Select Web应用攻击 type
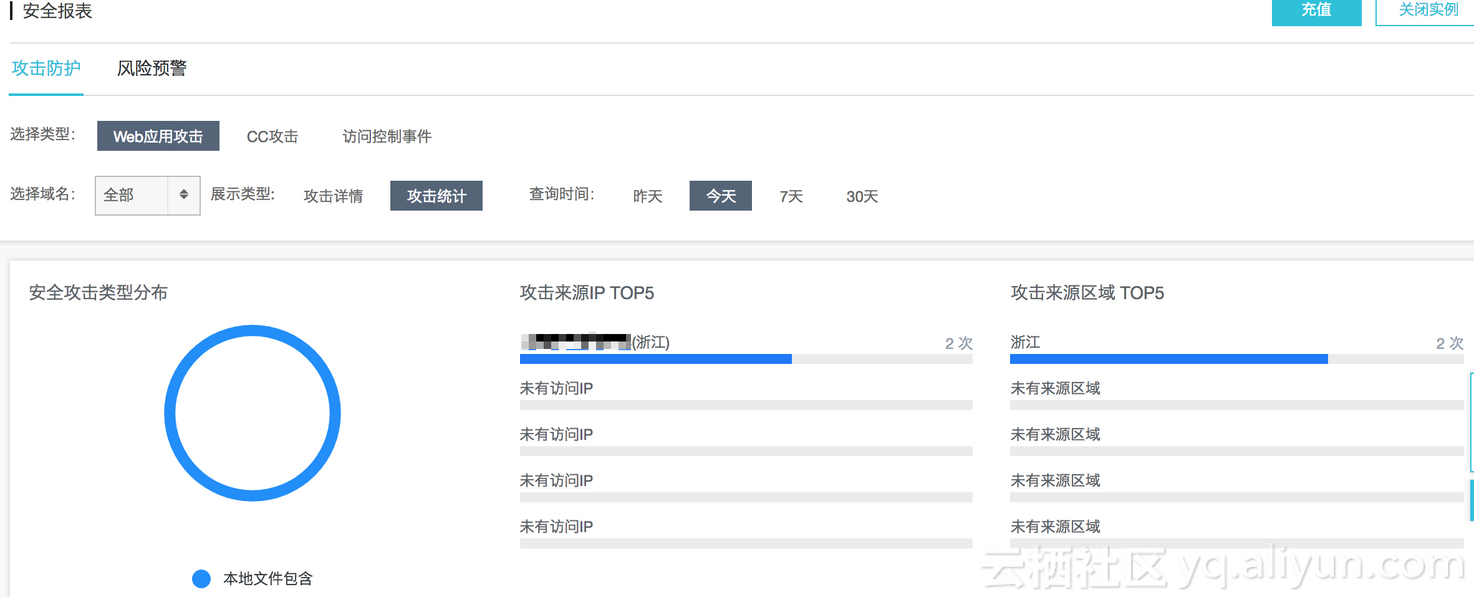The height and width of the screenshot is (597, 1474). coord(158,136)
